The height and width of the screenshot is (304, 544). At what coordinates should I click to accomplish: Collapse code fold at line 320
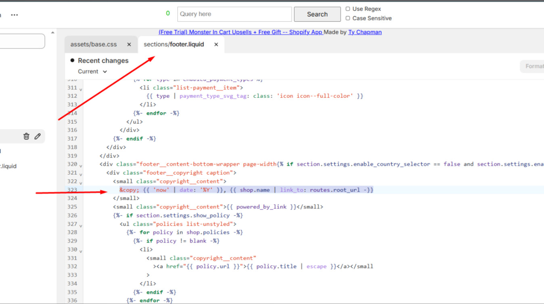pos(81,166)
